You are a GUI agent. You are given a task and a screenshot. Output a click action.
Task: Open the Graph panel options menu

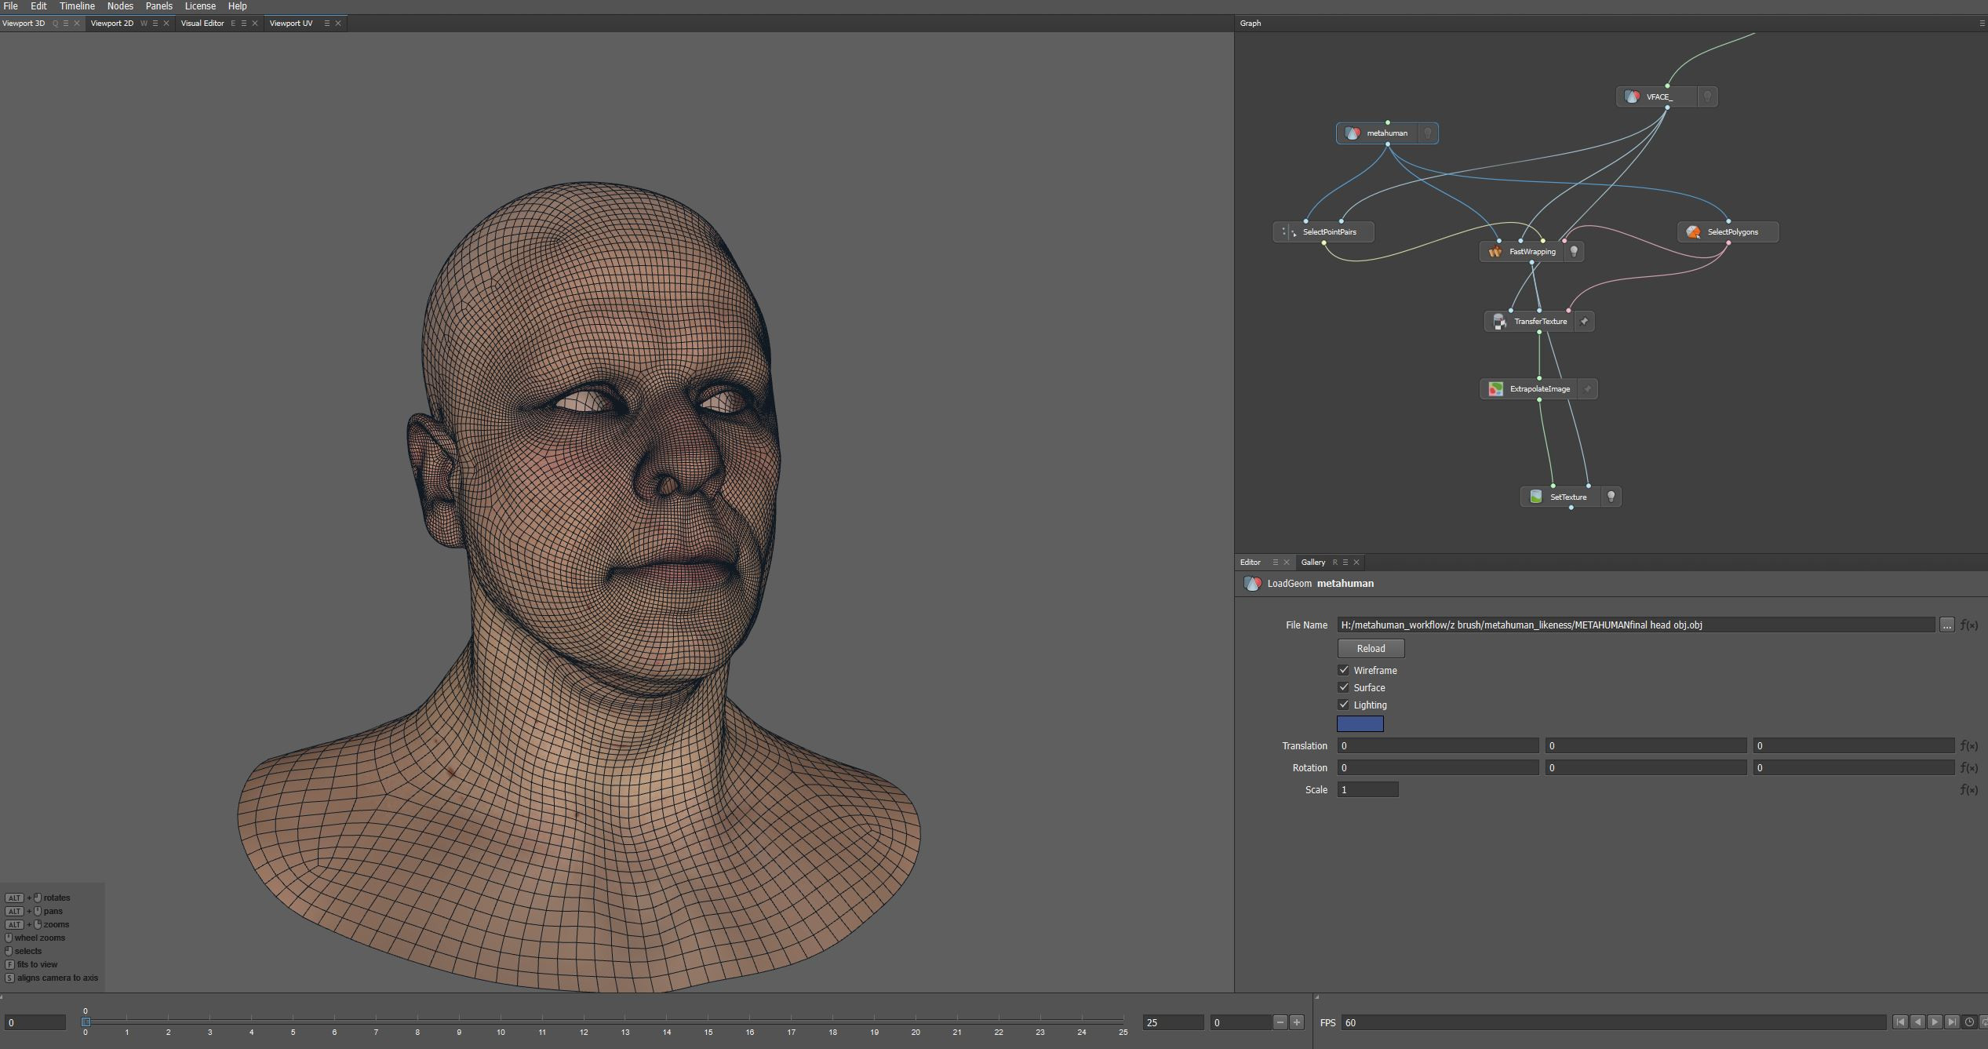tap(1982, 24)
